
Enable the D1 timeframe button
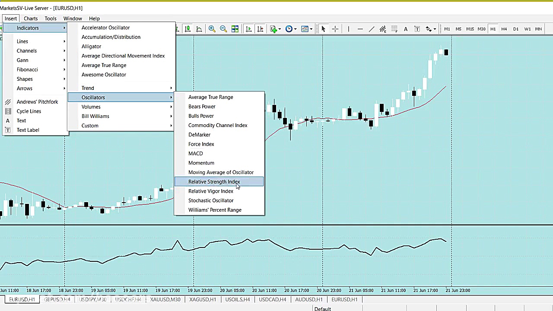point(516,29)
